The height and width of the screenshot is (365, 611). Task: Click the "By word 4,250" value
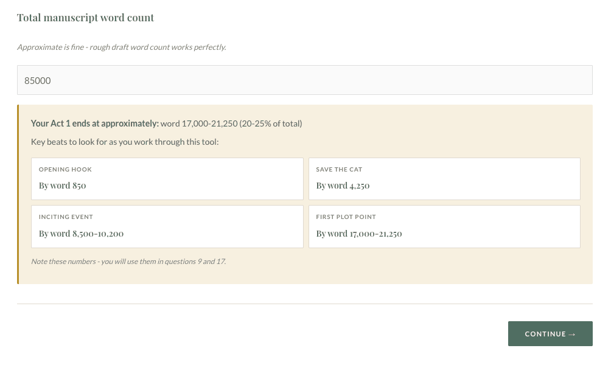[x=343, y=186]
